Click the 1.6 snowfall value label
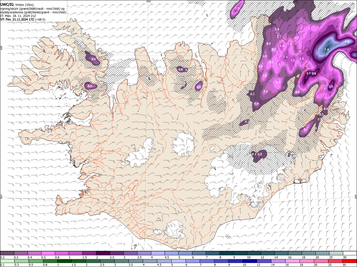The width and height of the screenshot is (357, 267). coord(285,57)
